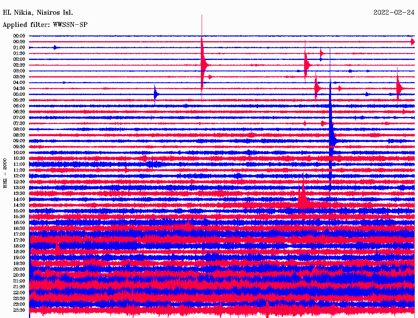This screenshot has width=418, height=318.
Task: Click the 06:30 time label
Action: [19, 112]
